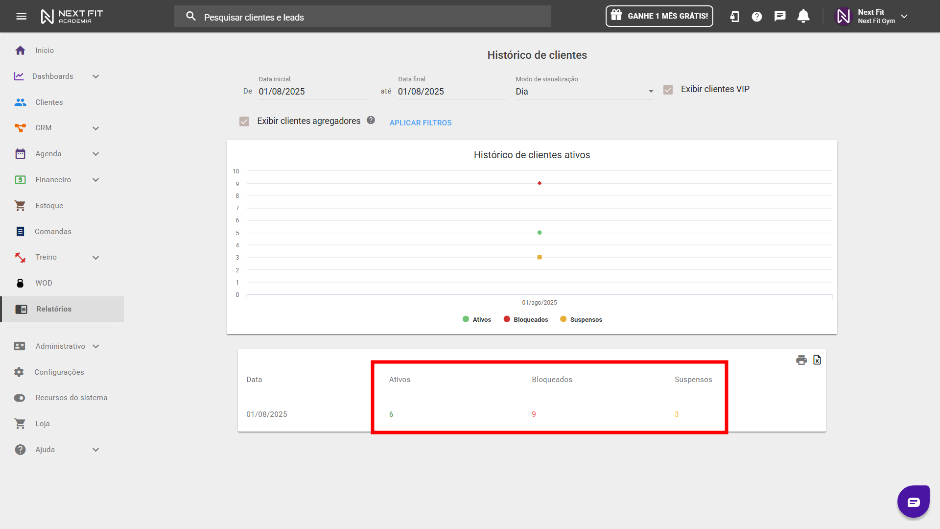Open the floating chat widget button
940x529 pixels.
coord(913,502)
